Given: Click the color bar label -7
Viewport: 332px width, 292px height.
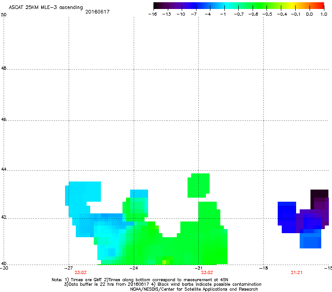Looking at the screenshot, I should (193, 14).
